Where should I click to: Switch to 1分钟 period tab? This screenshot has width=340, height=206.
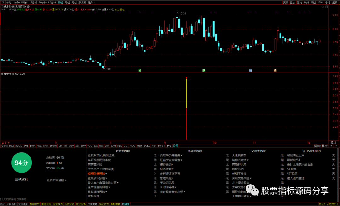pos(16,3)
